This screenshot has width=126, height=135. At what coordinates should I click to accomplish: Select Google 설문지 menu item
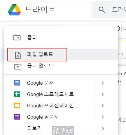(61, 117)
